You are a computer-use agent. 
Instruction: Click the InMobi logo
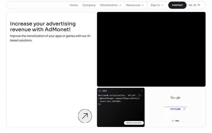click(175, 109)
